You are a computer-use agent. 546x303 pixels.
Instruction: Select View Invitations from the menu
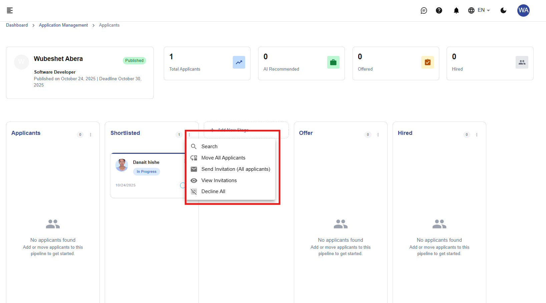[219, 180]
